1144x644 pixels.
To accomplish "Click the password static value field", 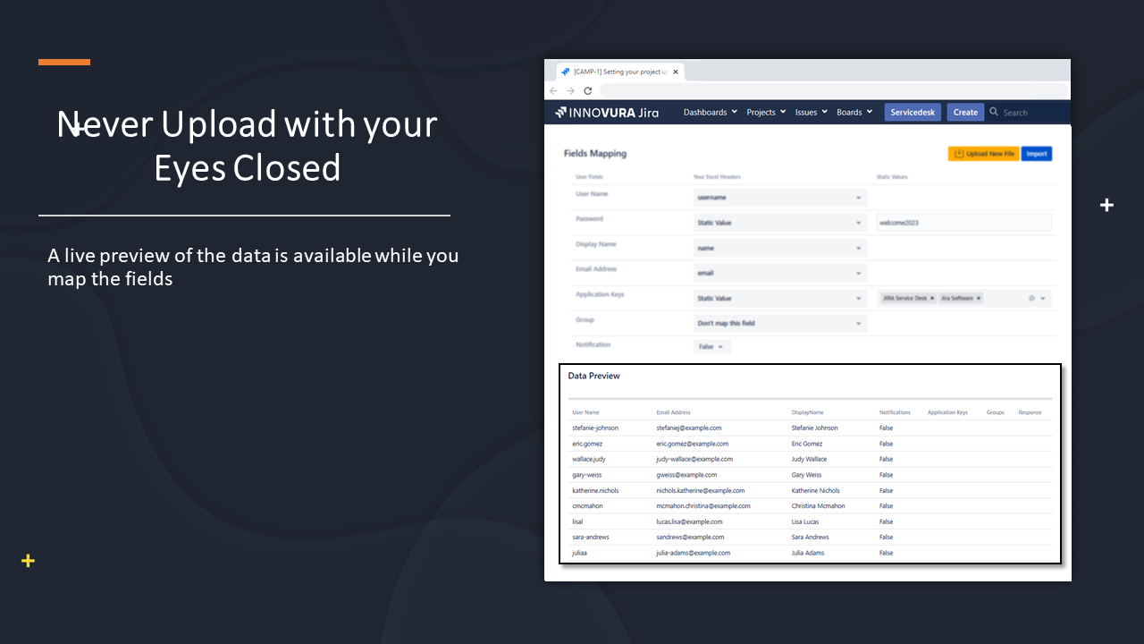I will [x=963, y=223].
